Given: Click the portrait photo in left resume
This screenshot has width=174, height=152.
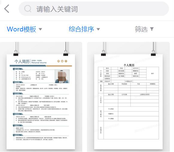Looking at the screenshot, I should click(x=62, y=76).
